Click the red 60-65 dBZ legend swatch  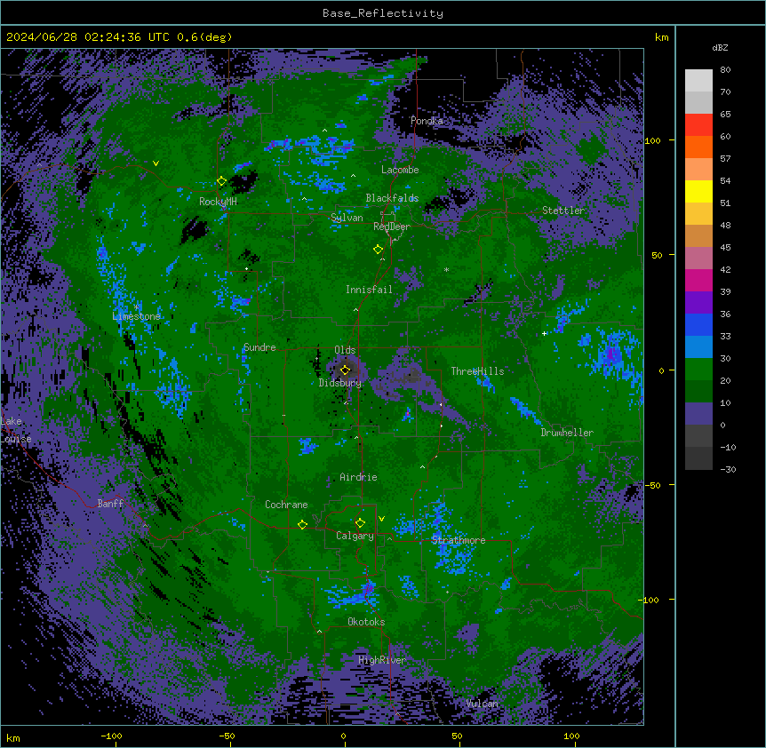coord(698,125)
